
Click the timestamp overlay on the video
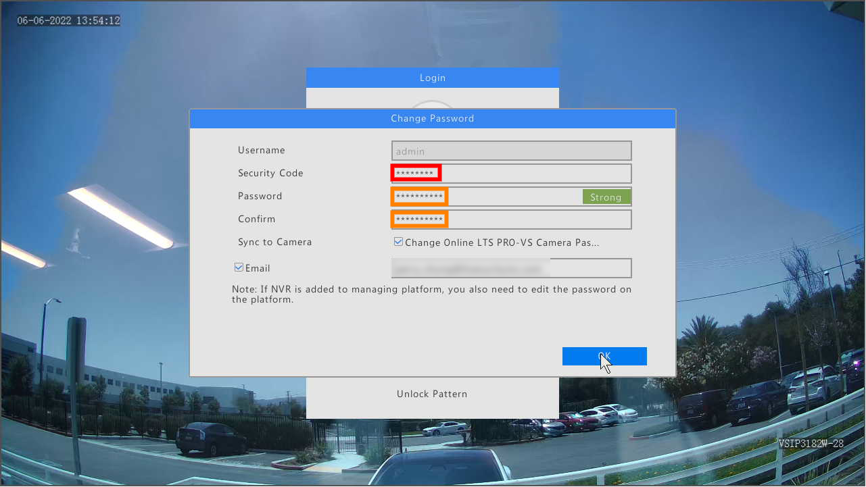coord(69,21)
